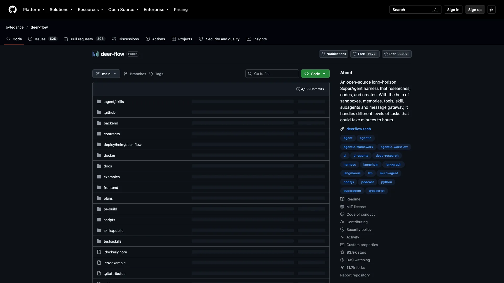This screenshot has width=504, height=283.
Task: Click the scale icon beside MIT license
Action: (x=342, y=207)
